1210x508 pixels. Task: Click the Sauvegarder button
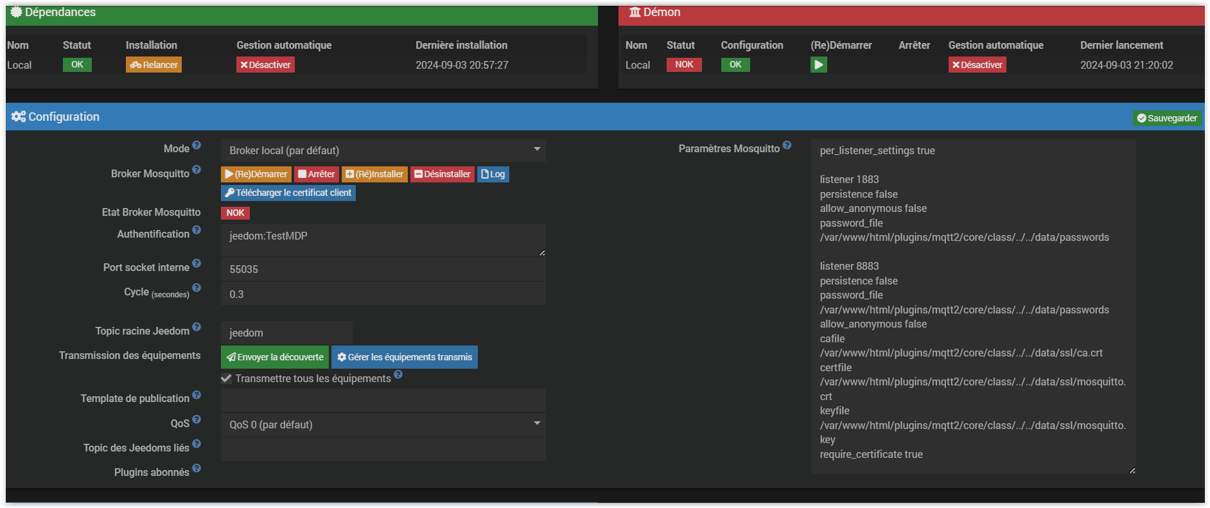tap(1167, 118)
